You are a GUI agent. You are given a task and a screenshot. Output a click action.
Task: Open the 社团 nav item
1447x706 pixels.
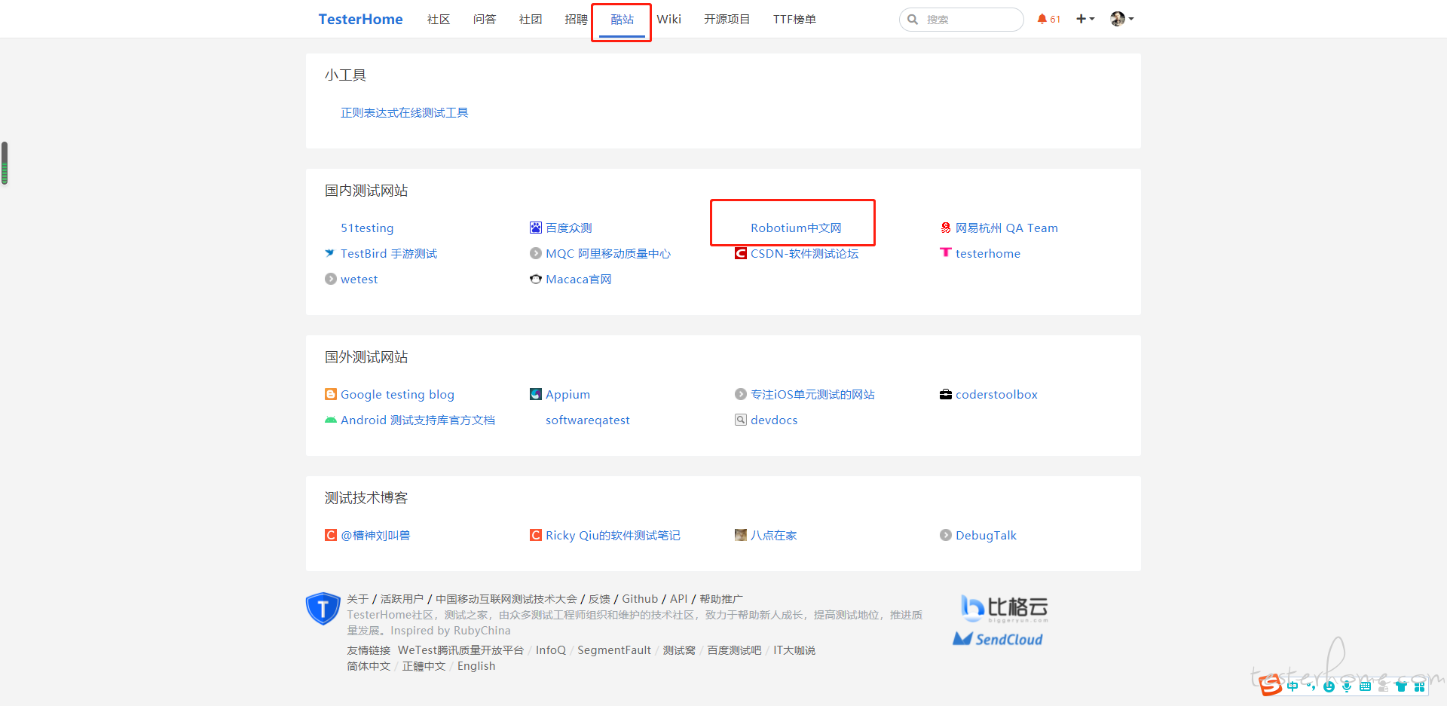[x=531, y=19]
